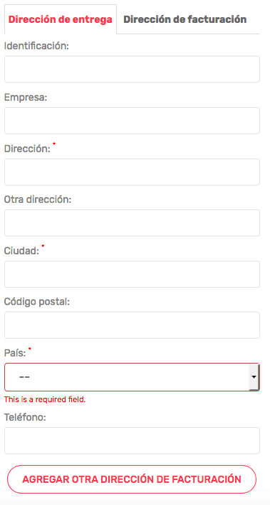Screen dimensions: 270x505
Task: Click inside the Código postal field
Action: [x=132, y=325]
